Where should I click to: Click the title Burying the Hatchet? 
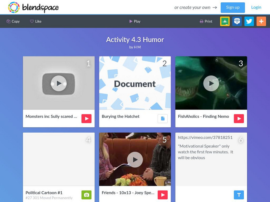(120, 116)
